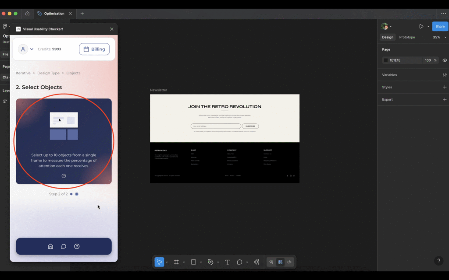Click the plugin's home icon
The height and width of the screenshot is (280, 449).
tap(50, 246)
